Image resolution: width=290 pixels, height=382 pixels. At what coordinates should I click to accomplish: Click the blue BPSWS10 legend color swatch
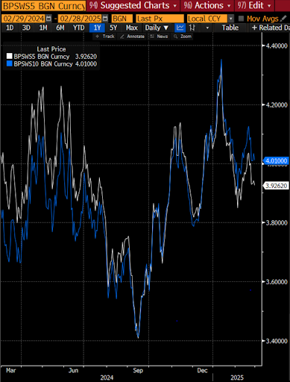(9, 63)
